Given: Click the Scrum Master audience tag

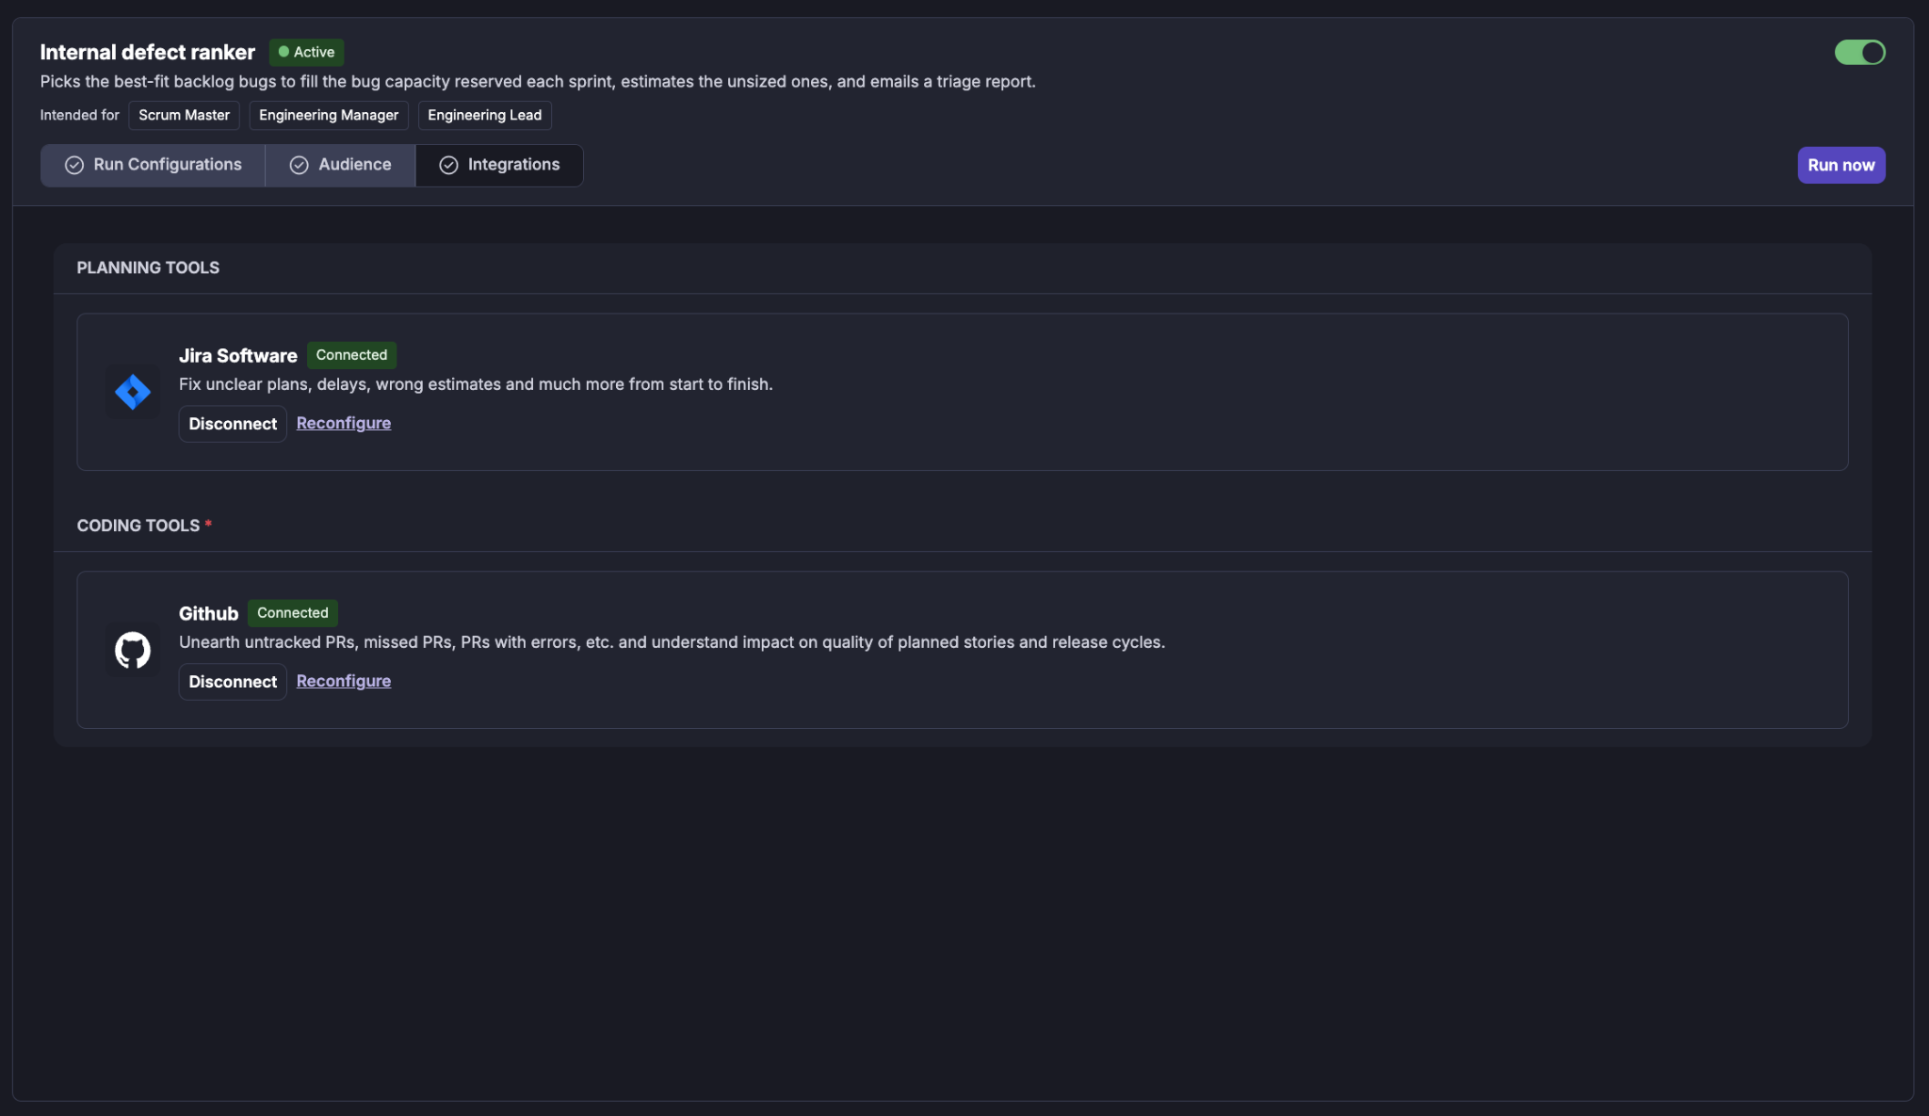Looking at the screenshot, I should (x=184, y=115).
